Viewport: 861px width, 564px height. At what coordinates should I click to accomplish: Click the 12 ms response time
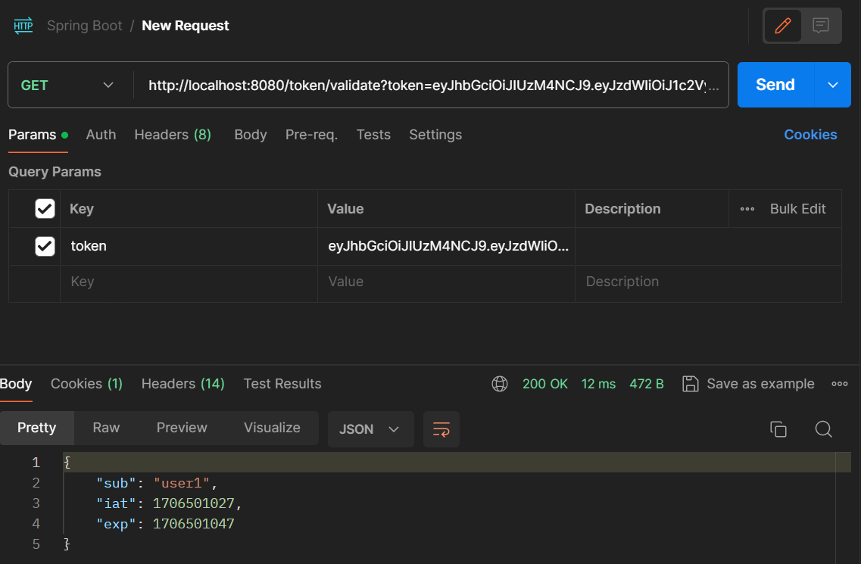tap(598, 384)
